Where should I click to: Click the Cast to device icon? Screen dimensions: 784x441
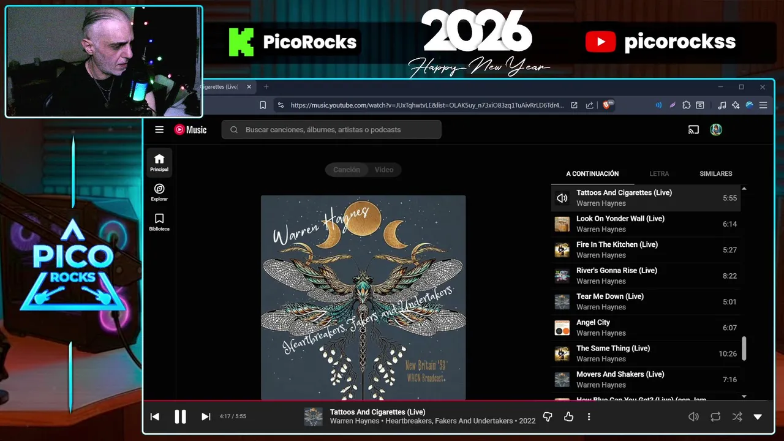coord(693,130)
